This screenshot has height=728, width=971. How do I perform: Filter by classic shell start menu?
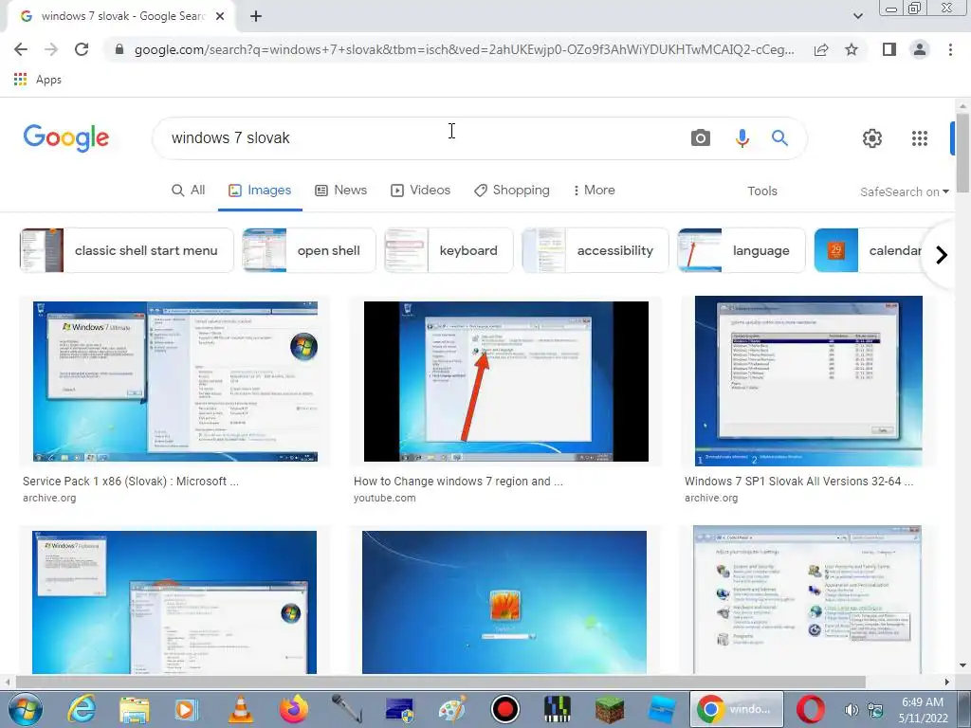(x=127, y=250)
